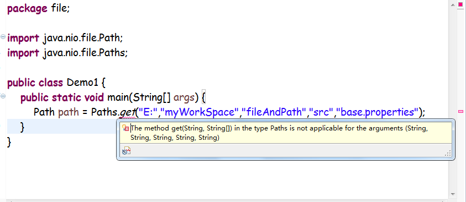Collapse the main method fold

coord(3,96)
